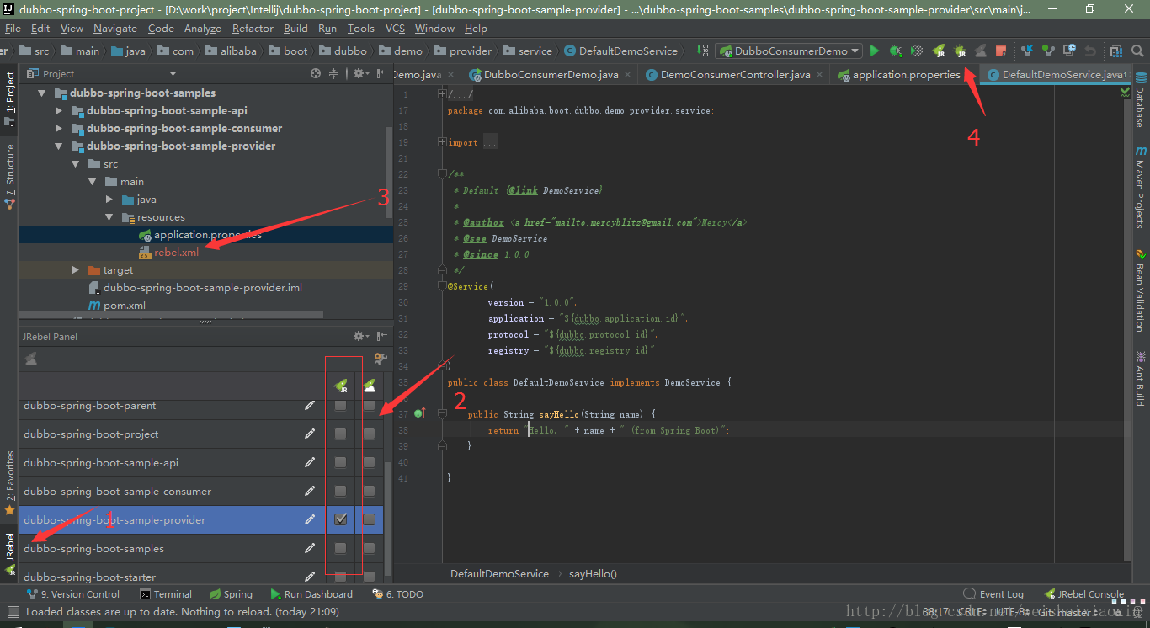This screenshot has height=628, width=1150.
Task: Unfold the collapsed import block
Action: 442,143
